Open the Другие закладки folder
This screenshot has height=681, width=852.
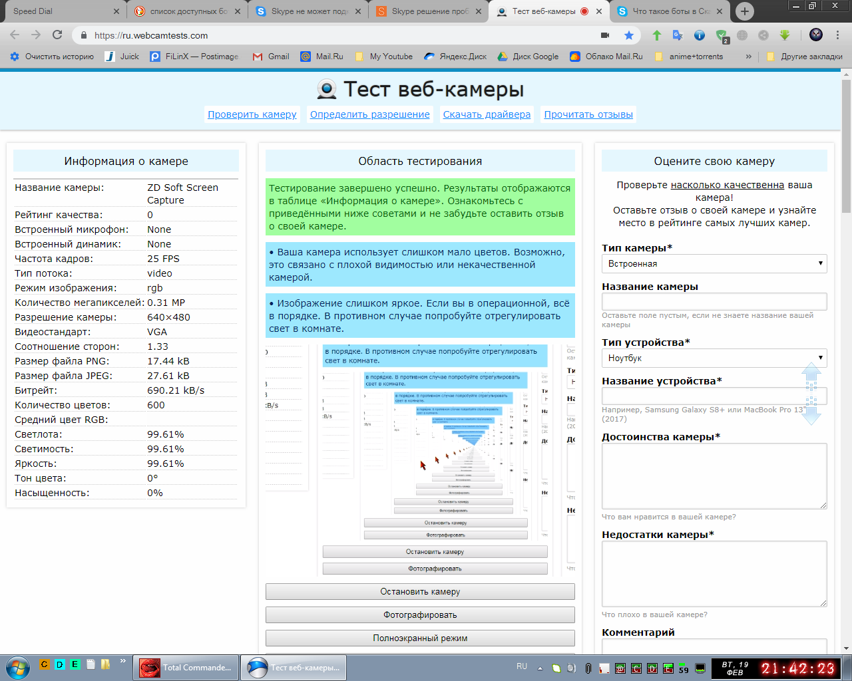tap(804, 57)
